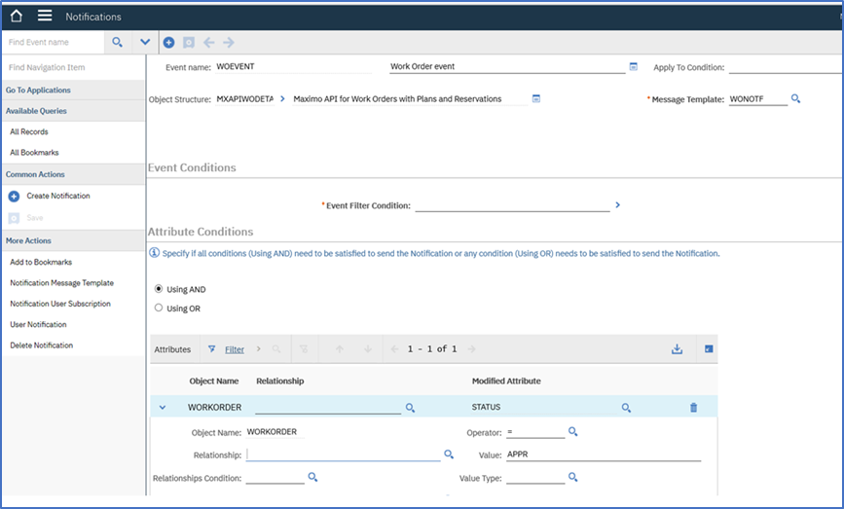Image resolution: width=844 pixels, height=509 pixels.
Task: Go to previous record arrow
Action: pos(209,43)
